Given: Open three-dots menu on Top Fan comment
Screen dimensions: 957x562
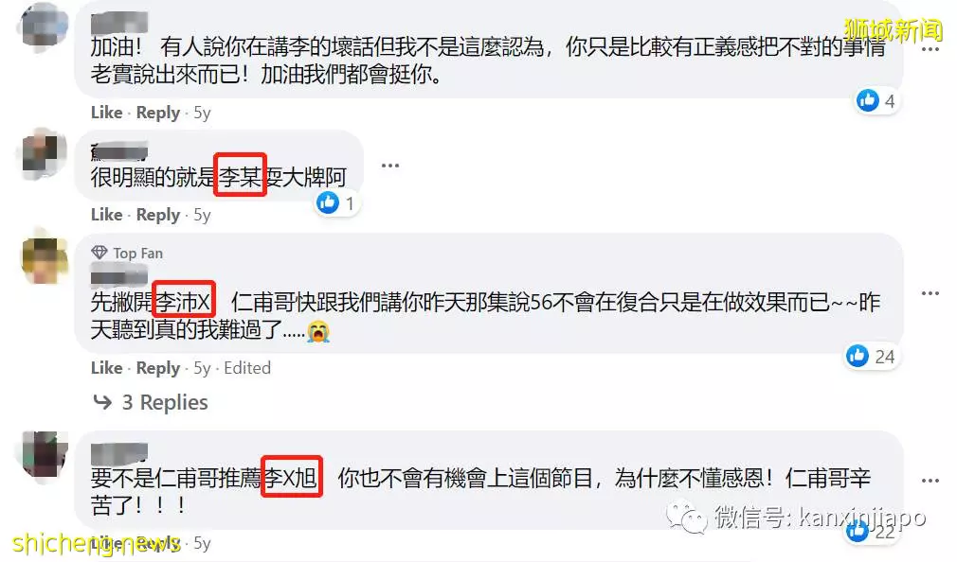Looking at the screenshot, I should (x=930, y=293).
